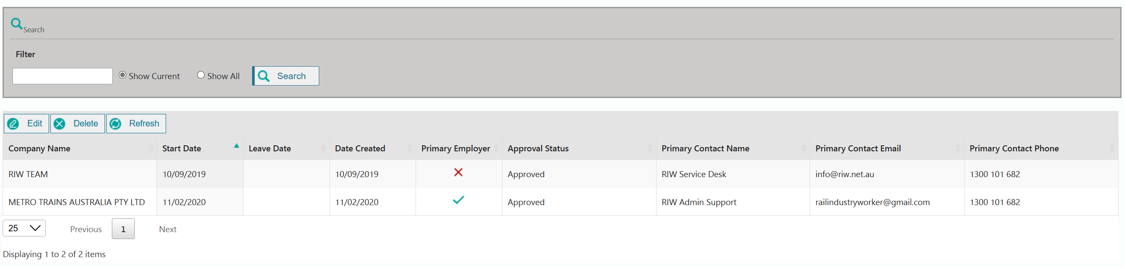The image size is (1125, 267).
Task: Click the green checkmark for Metro Trains
Action: [x=458, y=200]
